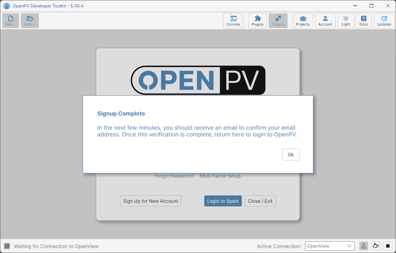Click the black stop square icon

388,246
